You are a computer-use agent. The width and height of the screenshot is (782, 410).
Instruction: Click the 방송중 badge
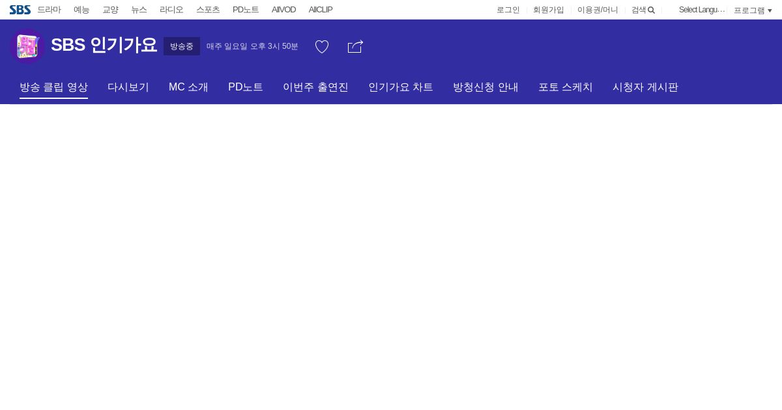[182, 46]
